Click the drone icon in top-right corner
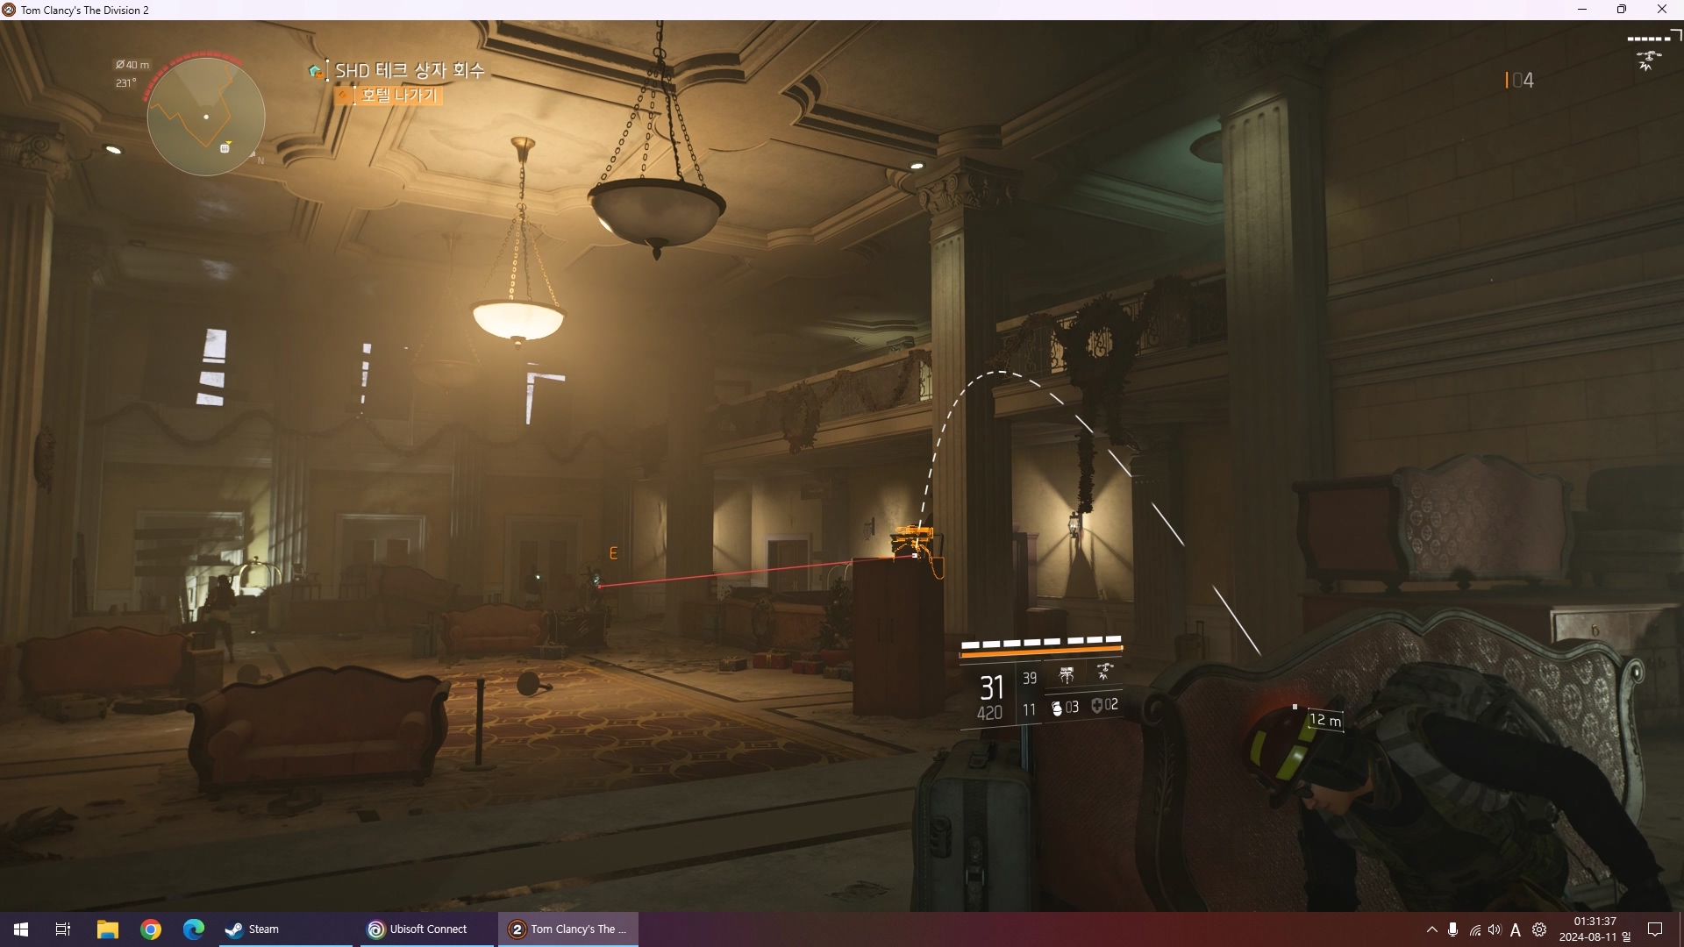Image resolution: width=1684 pixels, height=947 pixels. click(x=1647, y=61)
